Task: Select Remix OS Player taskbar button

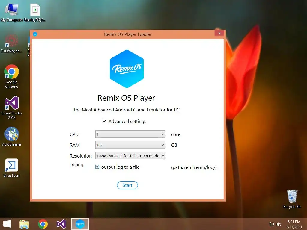Action: pyautogui.click(x=80, y=224)
